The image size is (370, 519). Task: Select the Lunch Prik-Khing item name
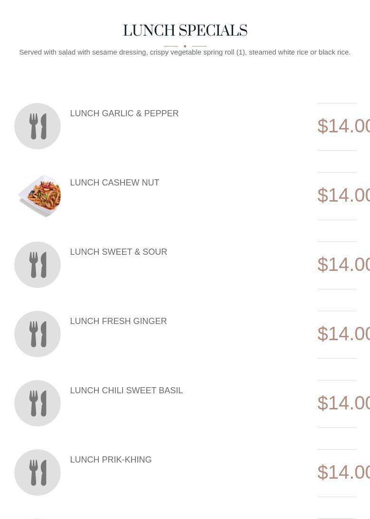pyautogui.click(x=111, y=460)
